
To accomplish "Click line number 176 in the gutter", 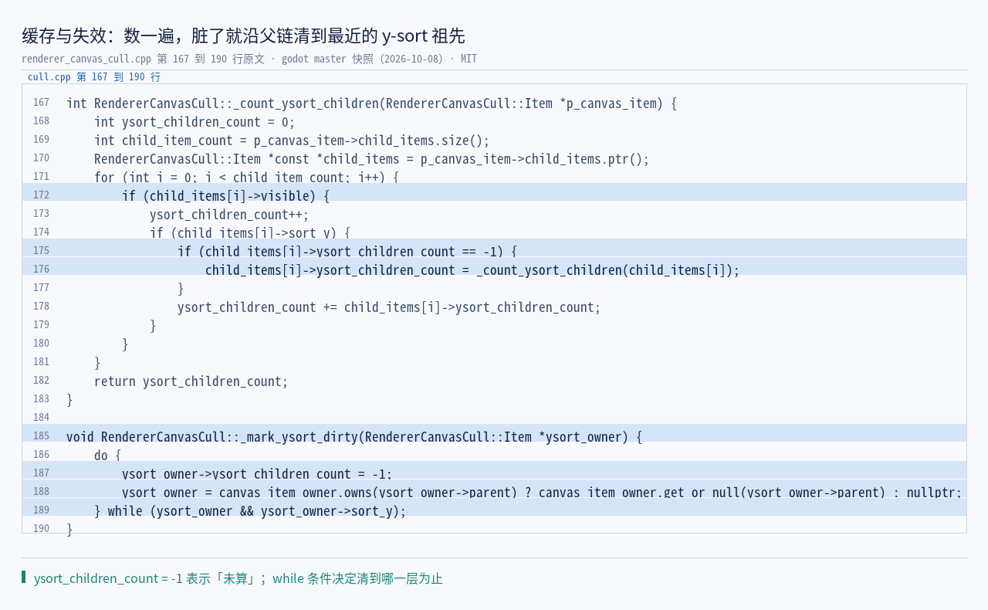I will point(41,269).
